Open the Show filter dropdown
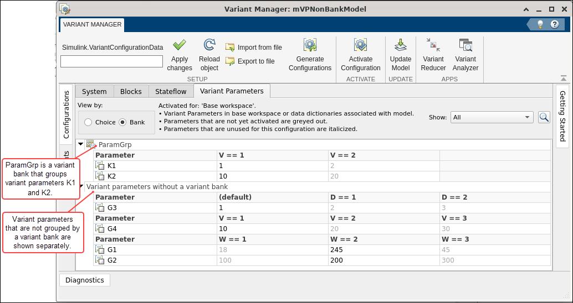Screen dimensions: 573x303 [492, 117]
